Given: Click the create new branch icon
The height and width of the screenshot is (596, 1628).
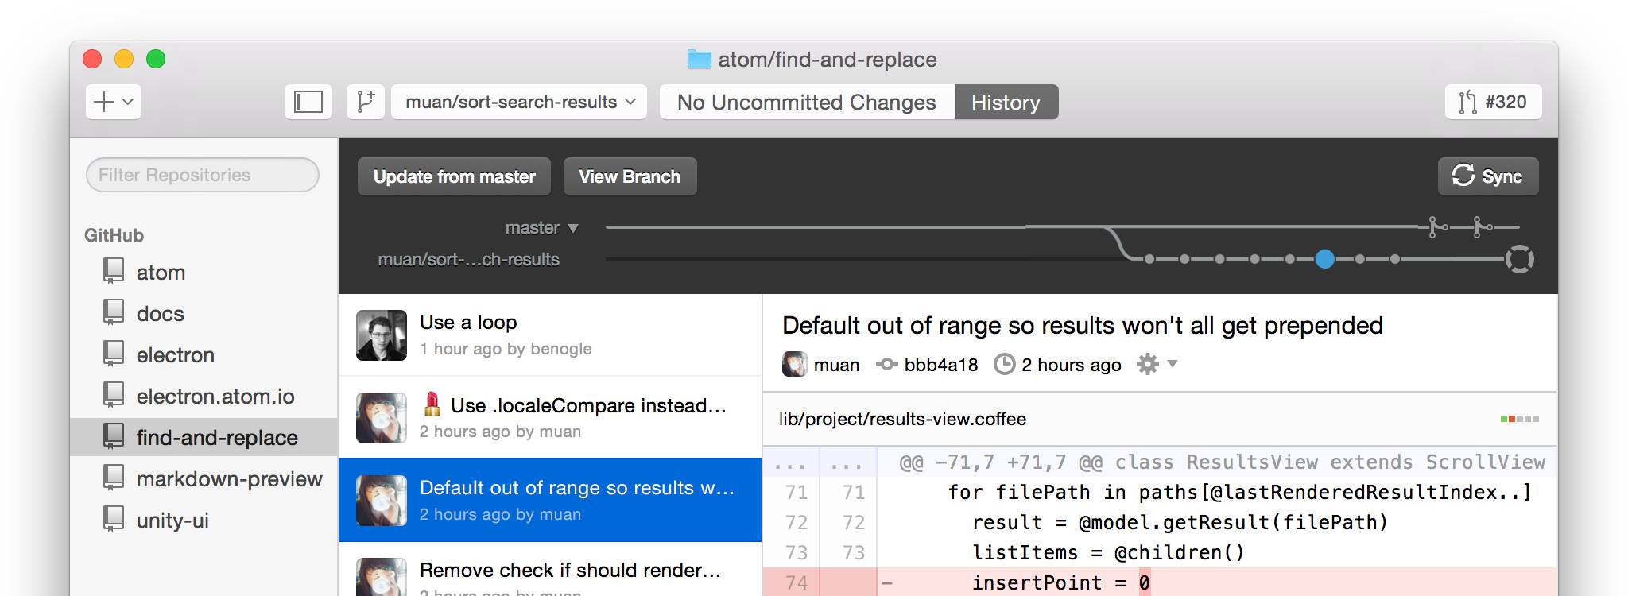Looking at the screenshot, I should (366, 102).
